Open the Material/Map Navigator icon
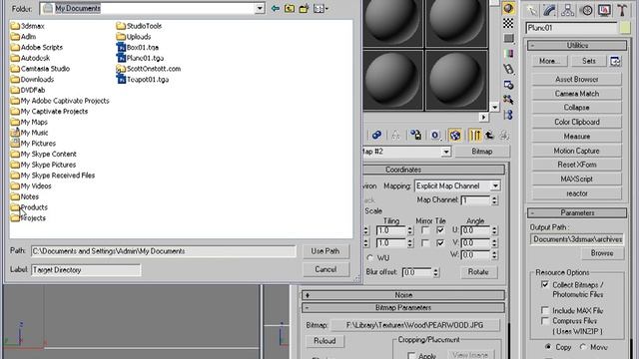This screenshot has width=639, height=359. coord(508,115)
